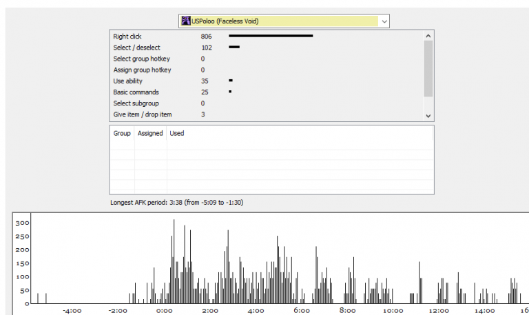This screenshot has width=529, height=315.
Task: Click the Select / deselect bar indicator
Action: coord(234,47)
